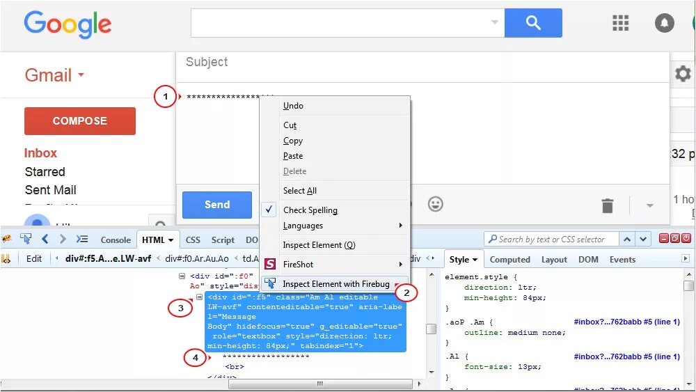Open Firebug command line icon
Screen dimensions: 696x392
pos(82,240)
